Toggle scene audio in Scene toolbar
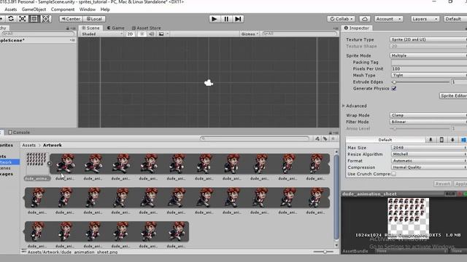Viewport: 467px width, 262px height. click(x=152, y=34)
